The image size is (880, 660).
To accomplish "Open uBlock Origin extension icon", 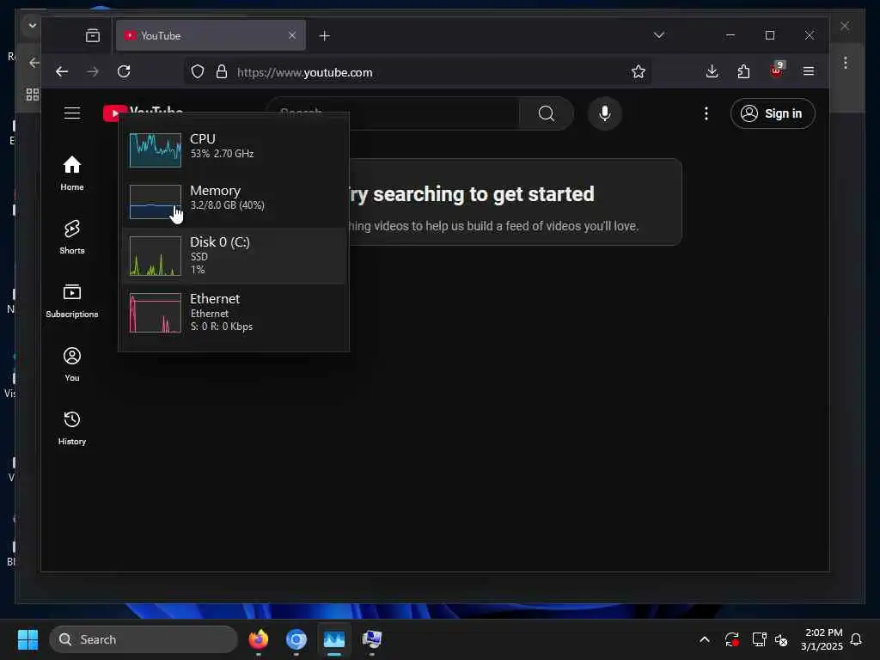I will [776, 70].
